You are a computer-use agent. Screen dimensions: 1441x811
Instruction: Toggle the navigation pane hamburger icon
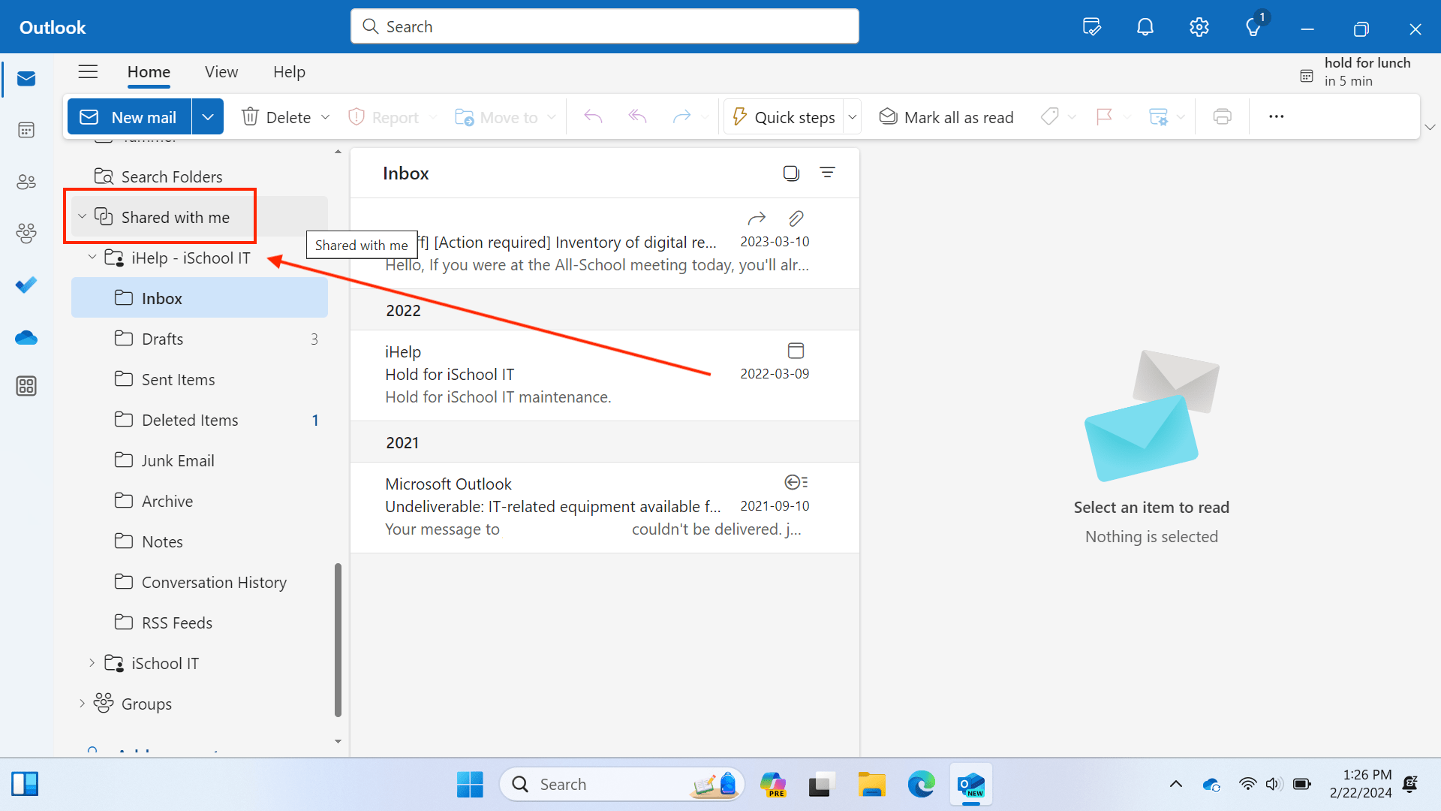[x=88, y=72]
